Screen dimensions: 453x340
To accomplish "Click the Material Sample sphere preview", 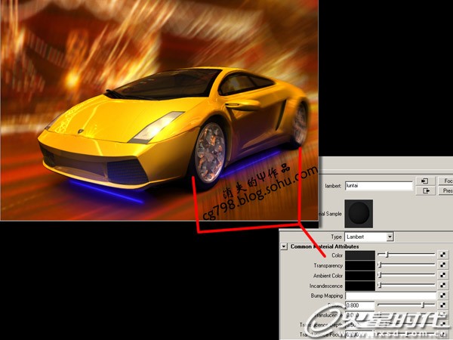I will tap(357, 212).
